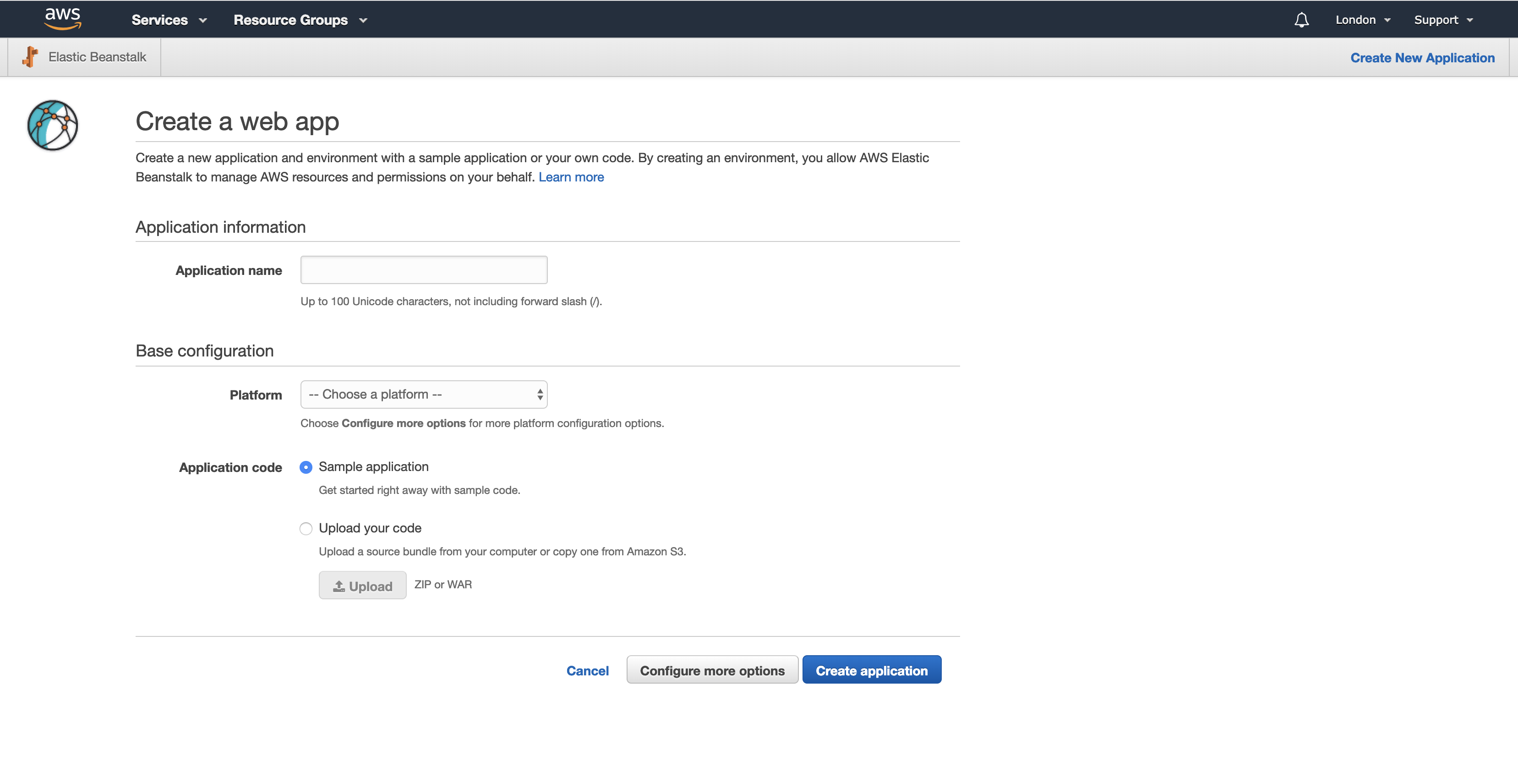
Task: Open the Learn more link
Action: (570, 177)
